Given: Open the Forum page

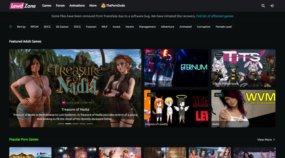Looking at the screenshot, I should tap(60, 6).
